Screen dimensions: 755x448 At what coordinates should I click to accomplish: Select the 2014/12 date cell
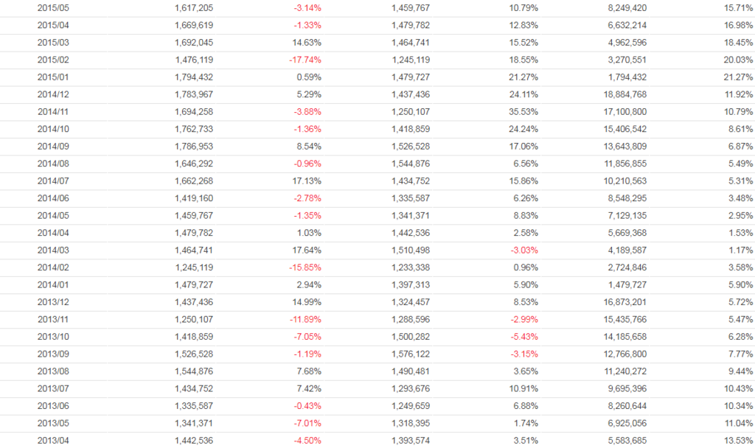point(52,94)
